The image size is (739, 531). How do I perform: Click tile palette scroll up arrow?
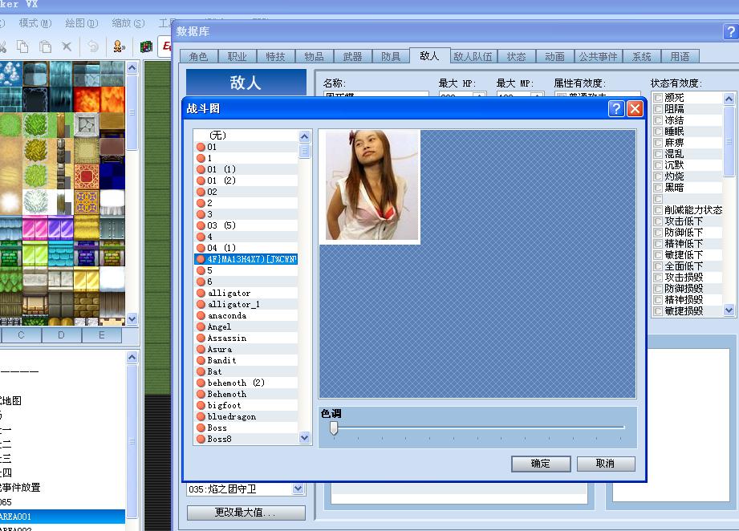[x=132, y=68]
